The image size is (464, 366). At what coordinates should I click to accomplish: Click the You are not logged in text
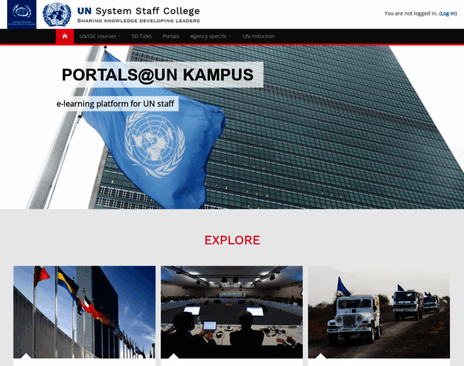(411, 13)
